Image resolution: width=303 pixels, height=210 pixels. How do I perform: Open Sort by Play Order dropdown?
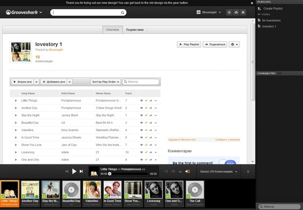point(105,82)
